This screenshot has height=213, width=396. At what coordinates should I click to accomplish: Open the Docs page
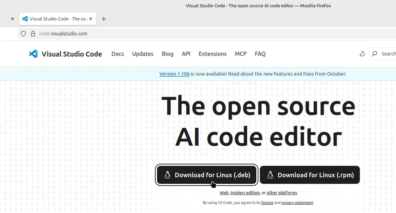point(117,54)
